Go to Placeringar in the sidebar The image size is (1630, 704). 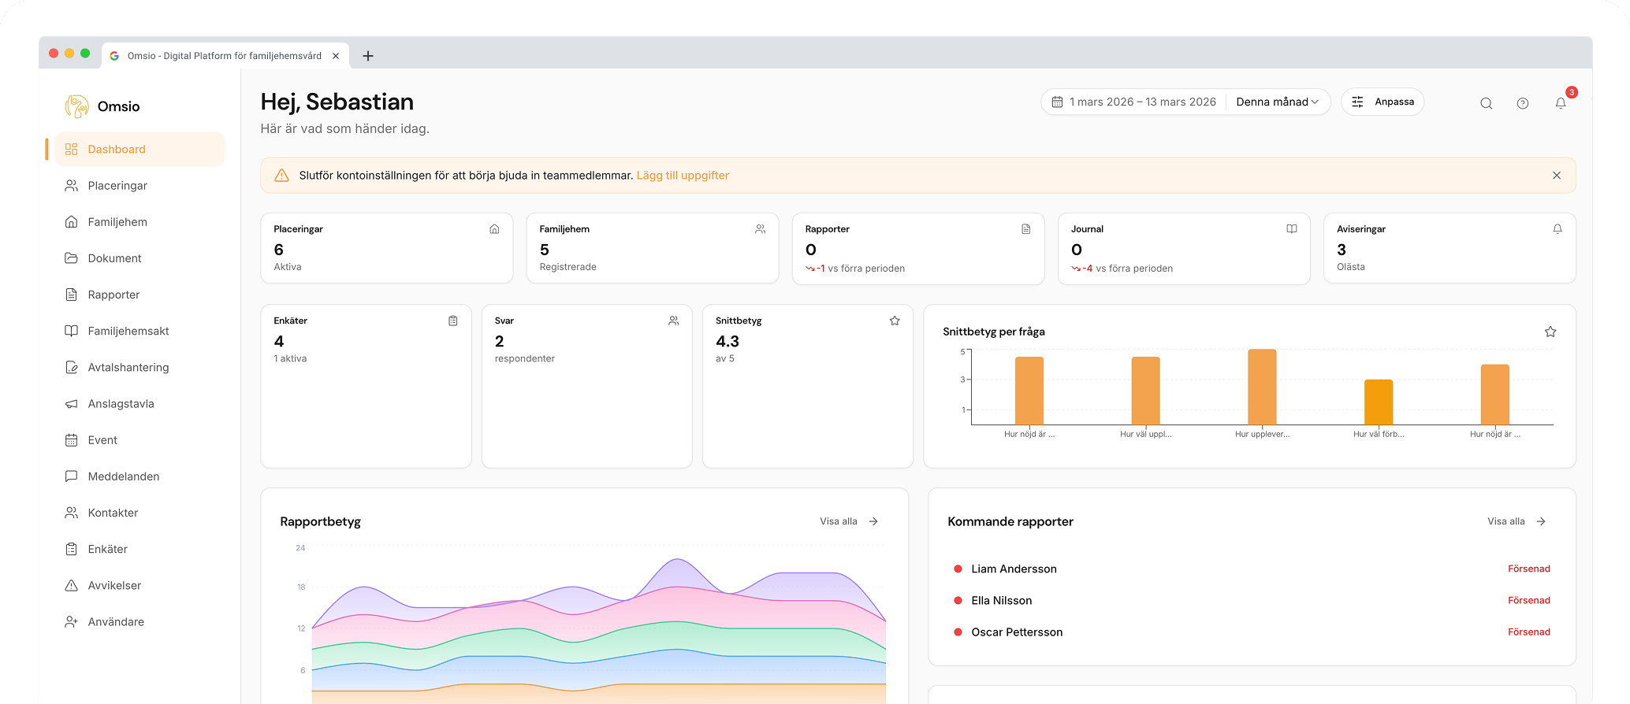117,186
